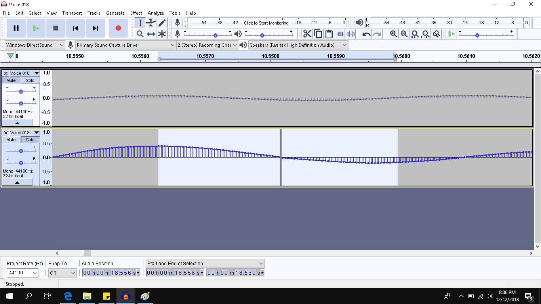Viewport: 541px width, 304px height.
Task: Close the first Voice 018 track
Action: point(6,73)
